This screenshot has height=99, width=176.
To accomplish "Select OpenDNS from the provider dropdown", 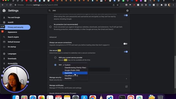I will (x=75, y=73).
